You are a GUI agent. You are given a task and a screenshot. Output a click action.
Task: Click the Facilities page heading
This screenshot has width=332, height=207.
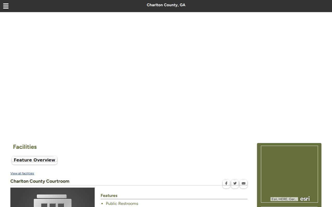[25, 147]
